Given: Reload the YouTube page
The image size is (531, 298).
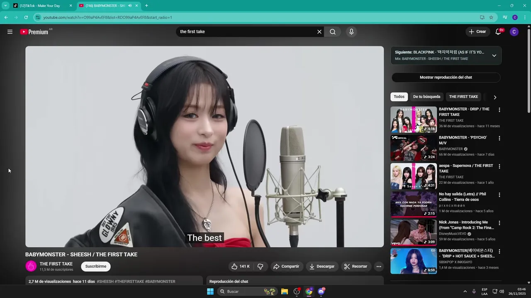Looking at the screenshot, I should click(26, 17).
